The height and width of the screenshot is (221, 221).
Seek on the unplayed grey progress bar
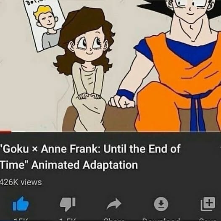[116, 132]
